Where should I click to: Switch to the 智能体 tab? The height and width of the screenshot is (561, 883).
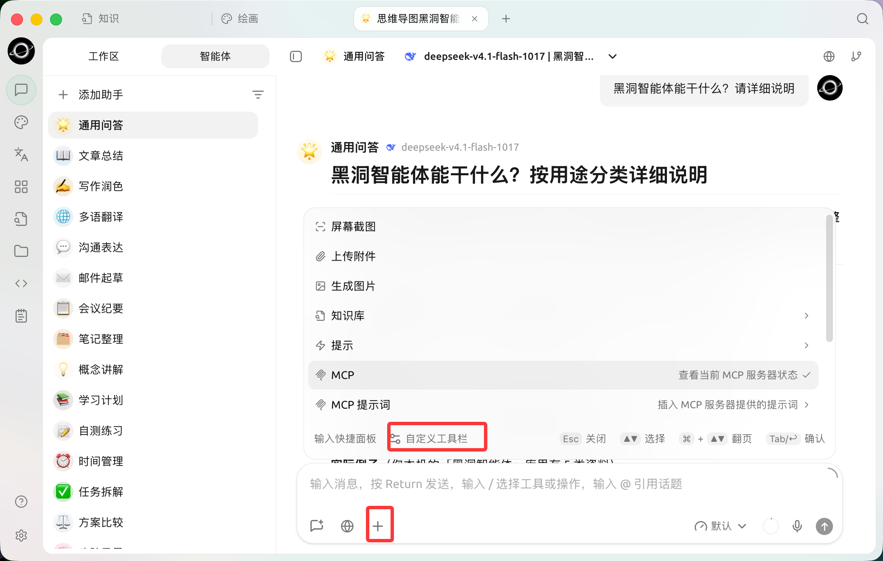pos(215,56)
